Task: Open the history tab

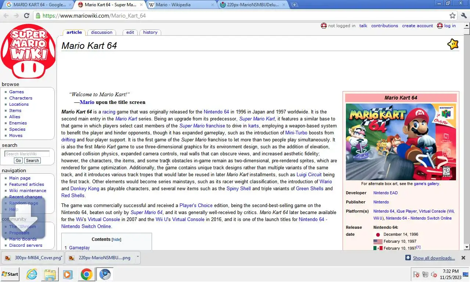Action: [x=150, y=32]
